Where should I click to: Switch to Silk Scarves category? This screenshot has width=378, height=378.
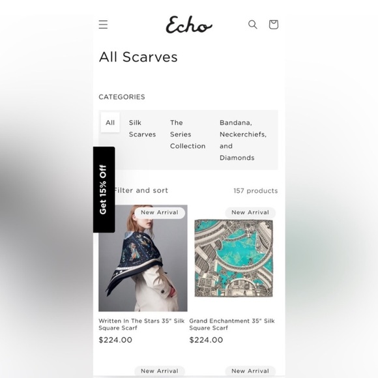point(142,128)
